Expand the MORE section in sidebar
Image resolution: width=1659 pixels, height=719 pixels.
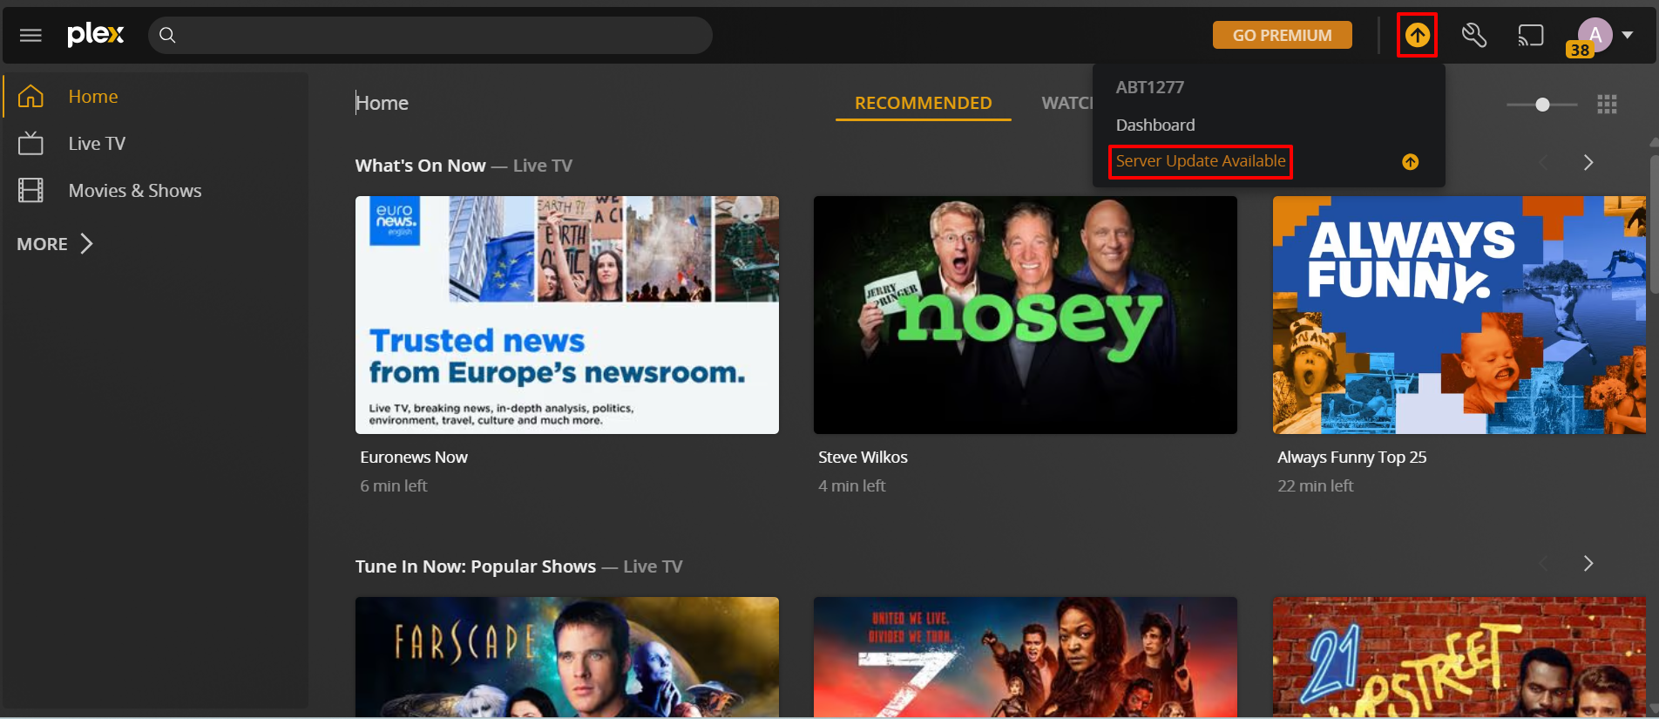coord(55,244)
